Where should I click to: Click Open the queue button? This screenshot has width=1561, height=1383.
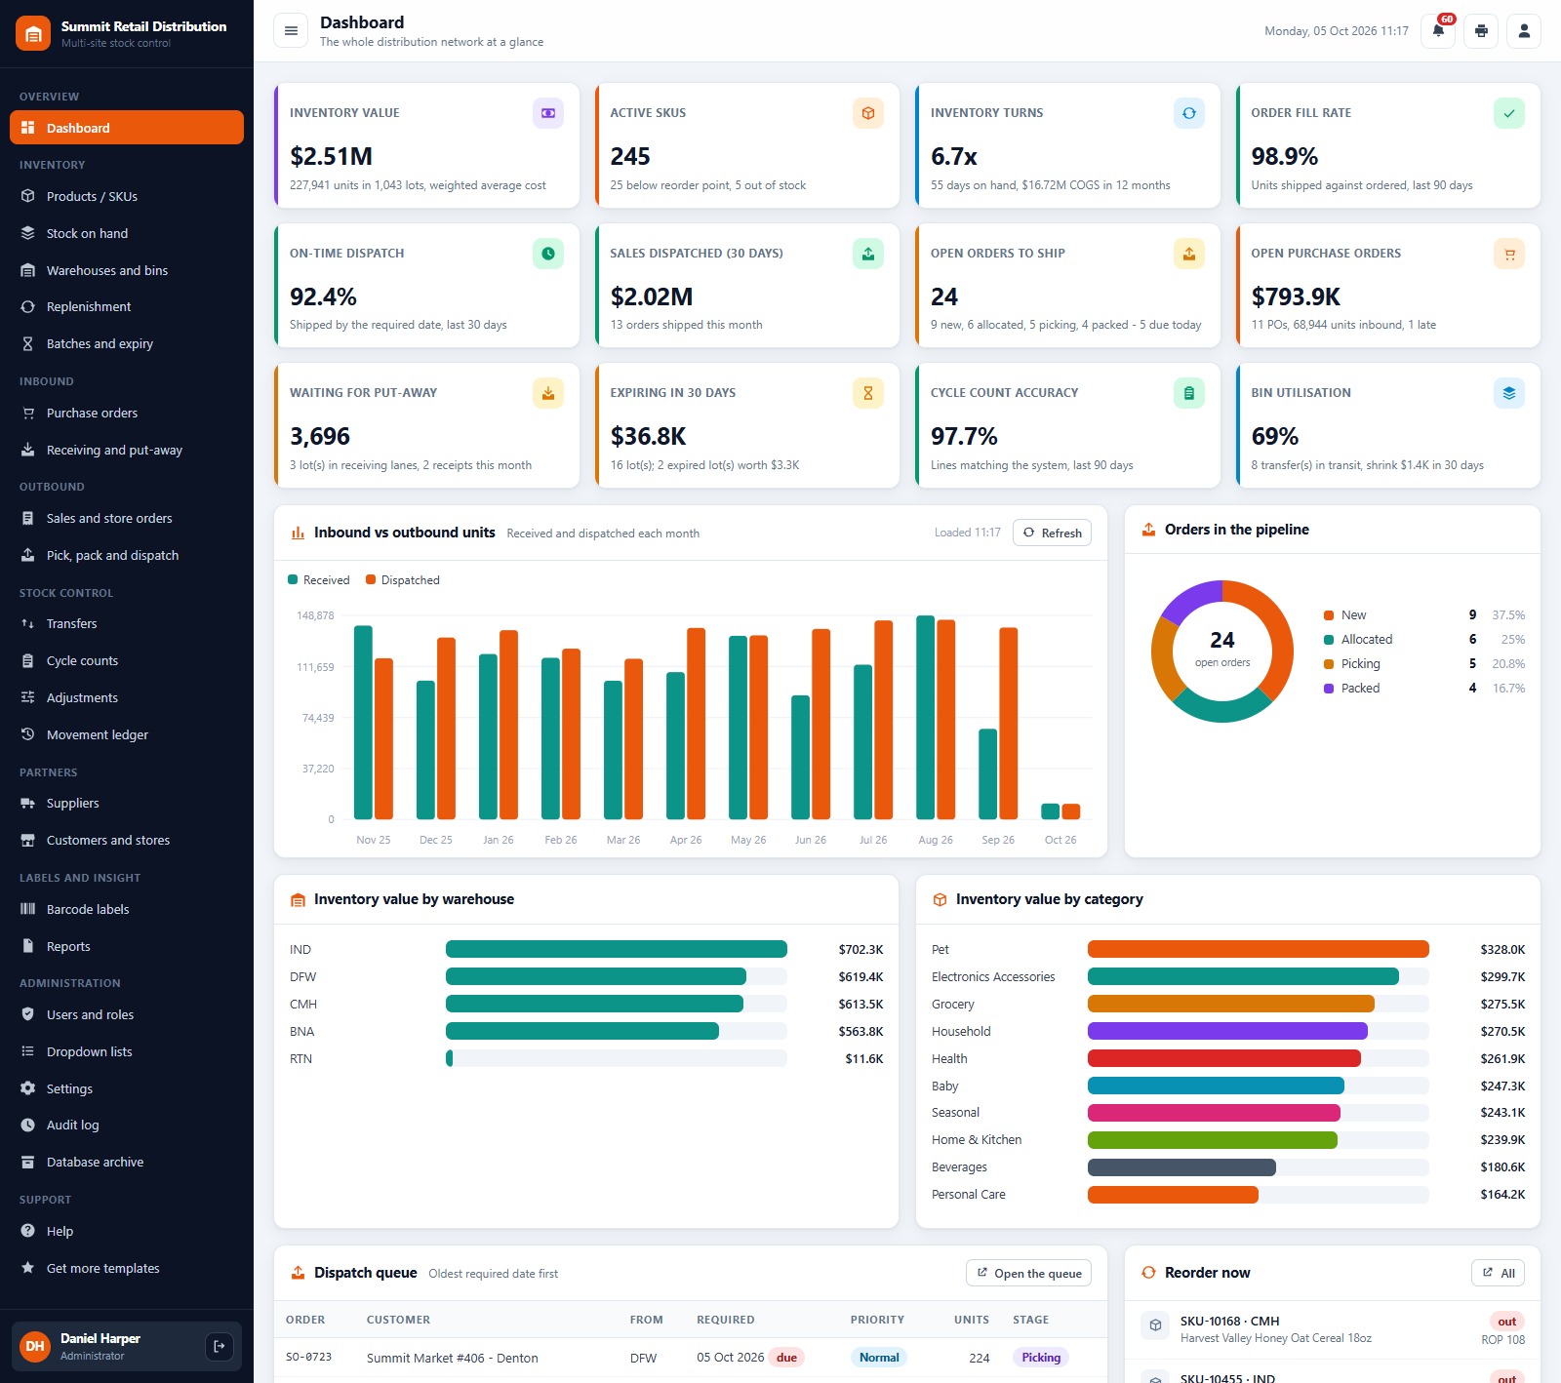[x=1029, y=1273]
